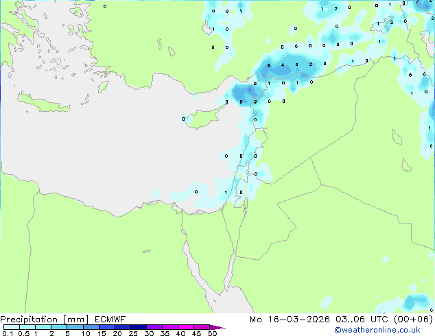Select the 2–5 mm legend color box
Image resolution: width=435 pixels, height=336 pixels.
point(59,327)
